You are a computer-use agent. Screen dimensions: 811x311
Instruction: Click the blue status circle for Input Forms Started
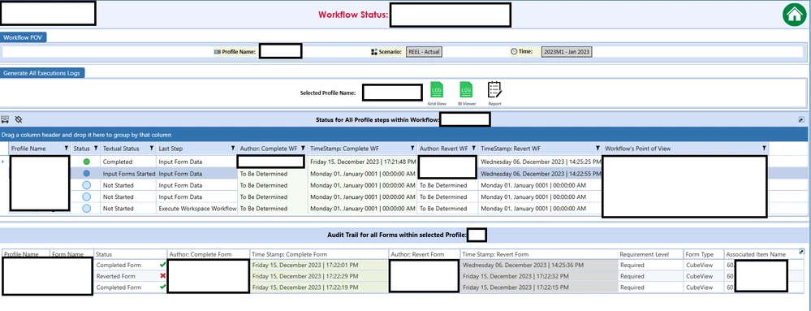pyautogui.click(x=86, y=174)
